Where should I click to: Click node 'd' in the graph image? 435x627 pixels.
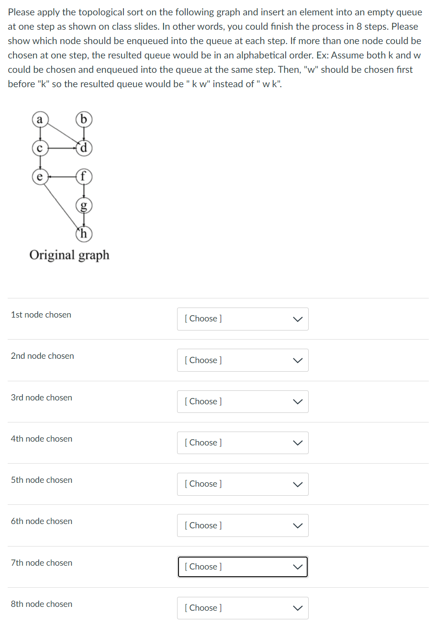click(84, 148)
